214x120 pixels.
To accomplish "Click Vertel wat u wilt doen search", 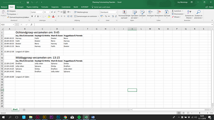I will coord(101,7).
